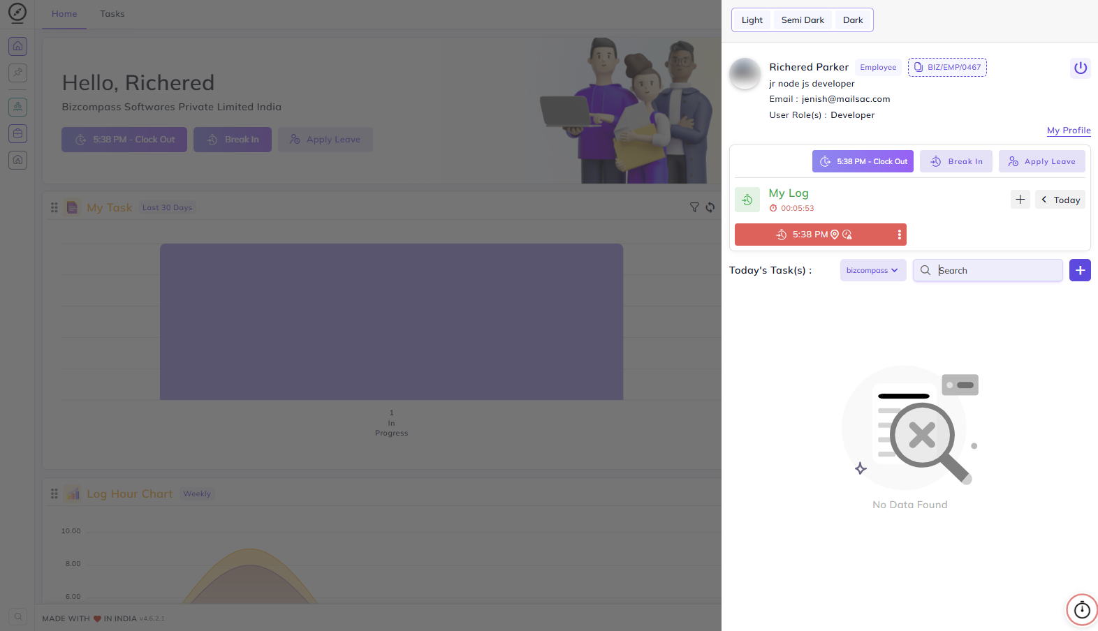Click the house leaf icon in the sidebar
1098x631 pixels.
[18, 160]
